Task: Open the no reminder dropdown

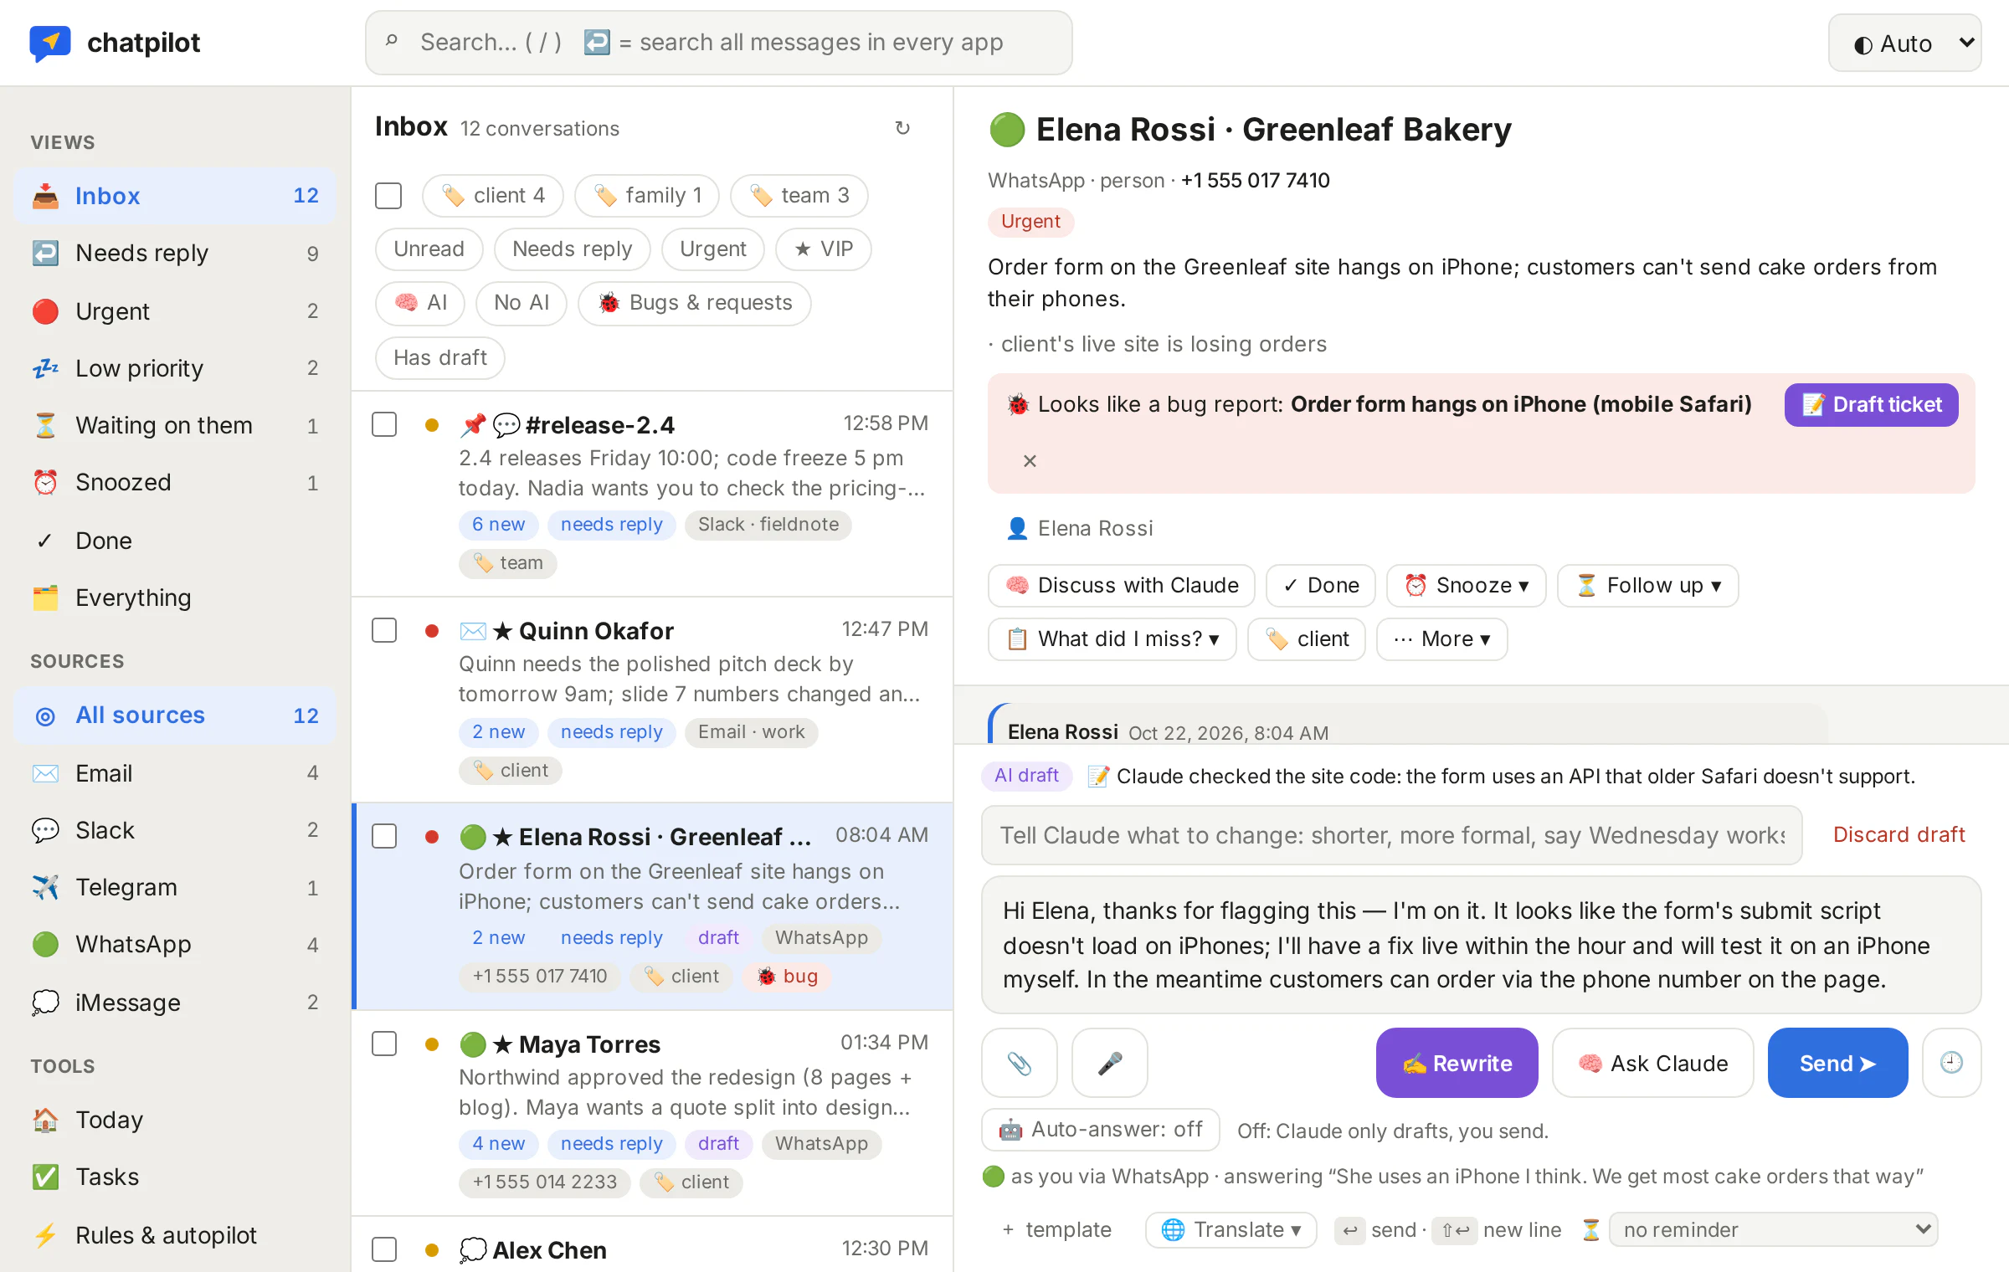Action: 1773,1229
